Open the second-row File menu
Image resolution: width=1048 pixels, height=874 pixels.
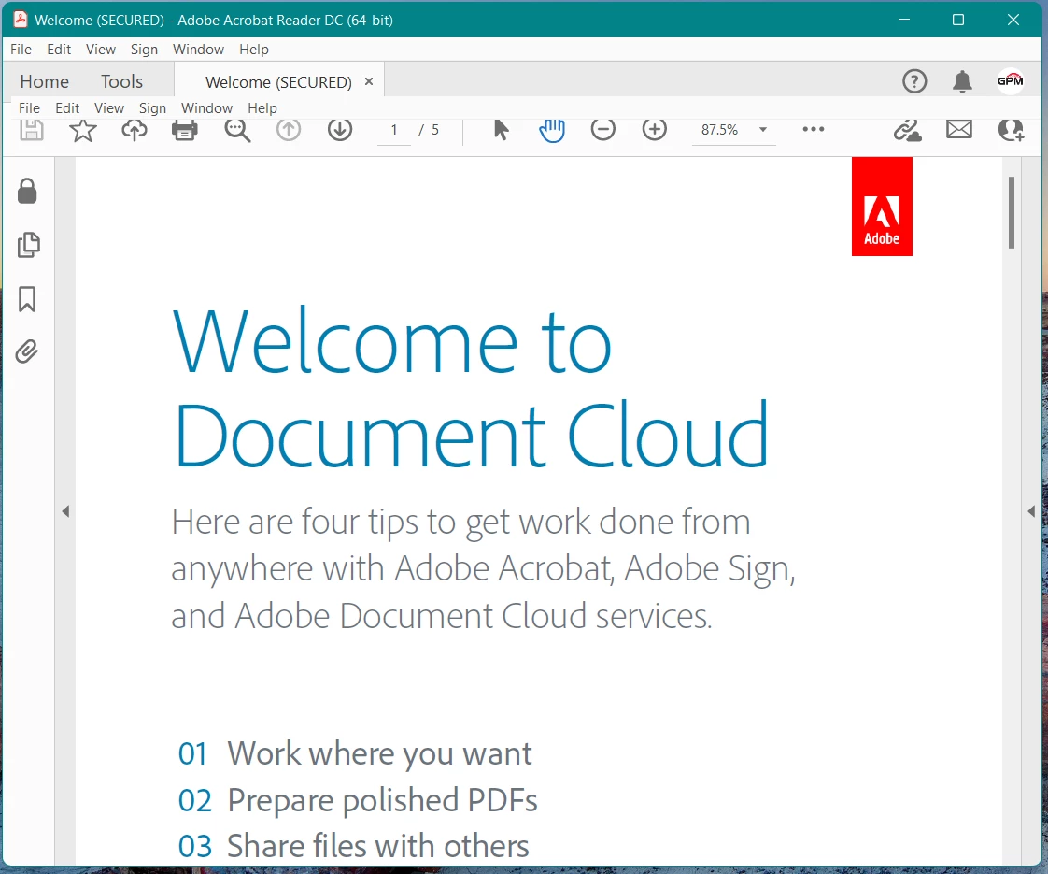pyautogui.click(x=29, y=108)
